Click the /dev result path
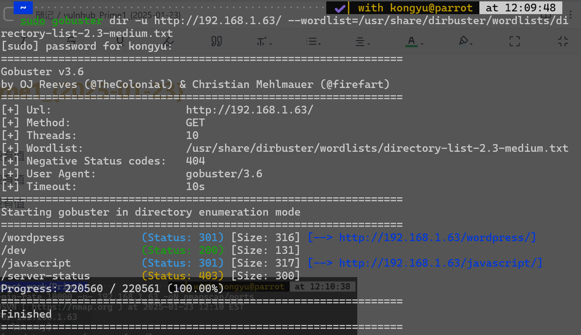Screen dimensions: 581x335 14,250
